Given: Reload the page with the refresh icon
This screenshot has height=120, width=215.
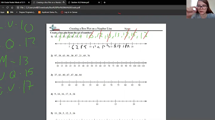Looking at the screenshot, I should click(x=7, y=7).
